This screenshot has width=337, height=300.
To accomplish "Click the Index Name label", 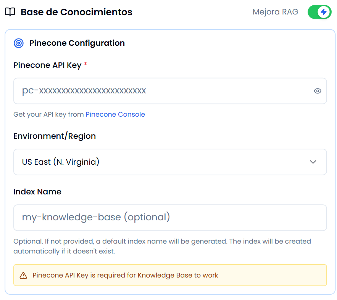I will click(x=37, y=192).
